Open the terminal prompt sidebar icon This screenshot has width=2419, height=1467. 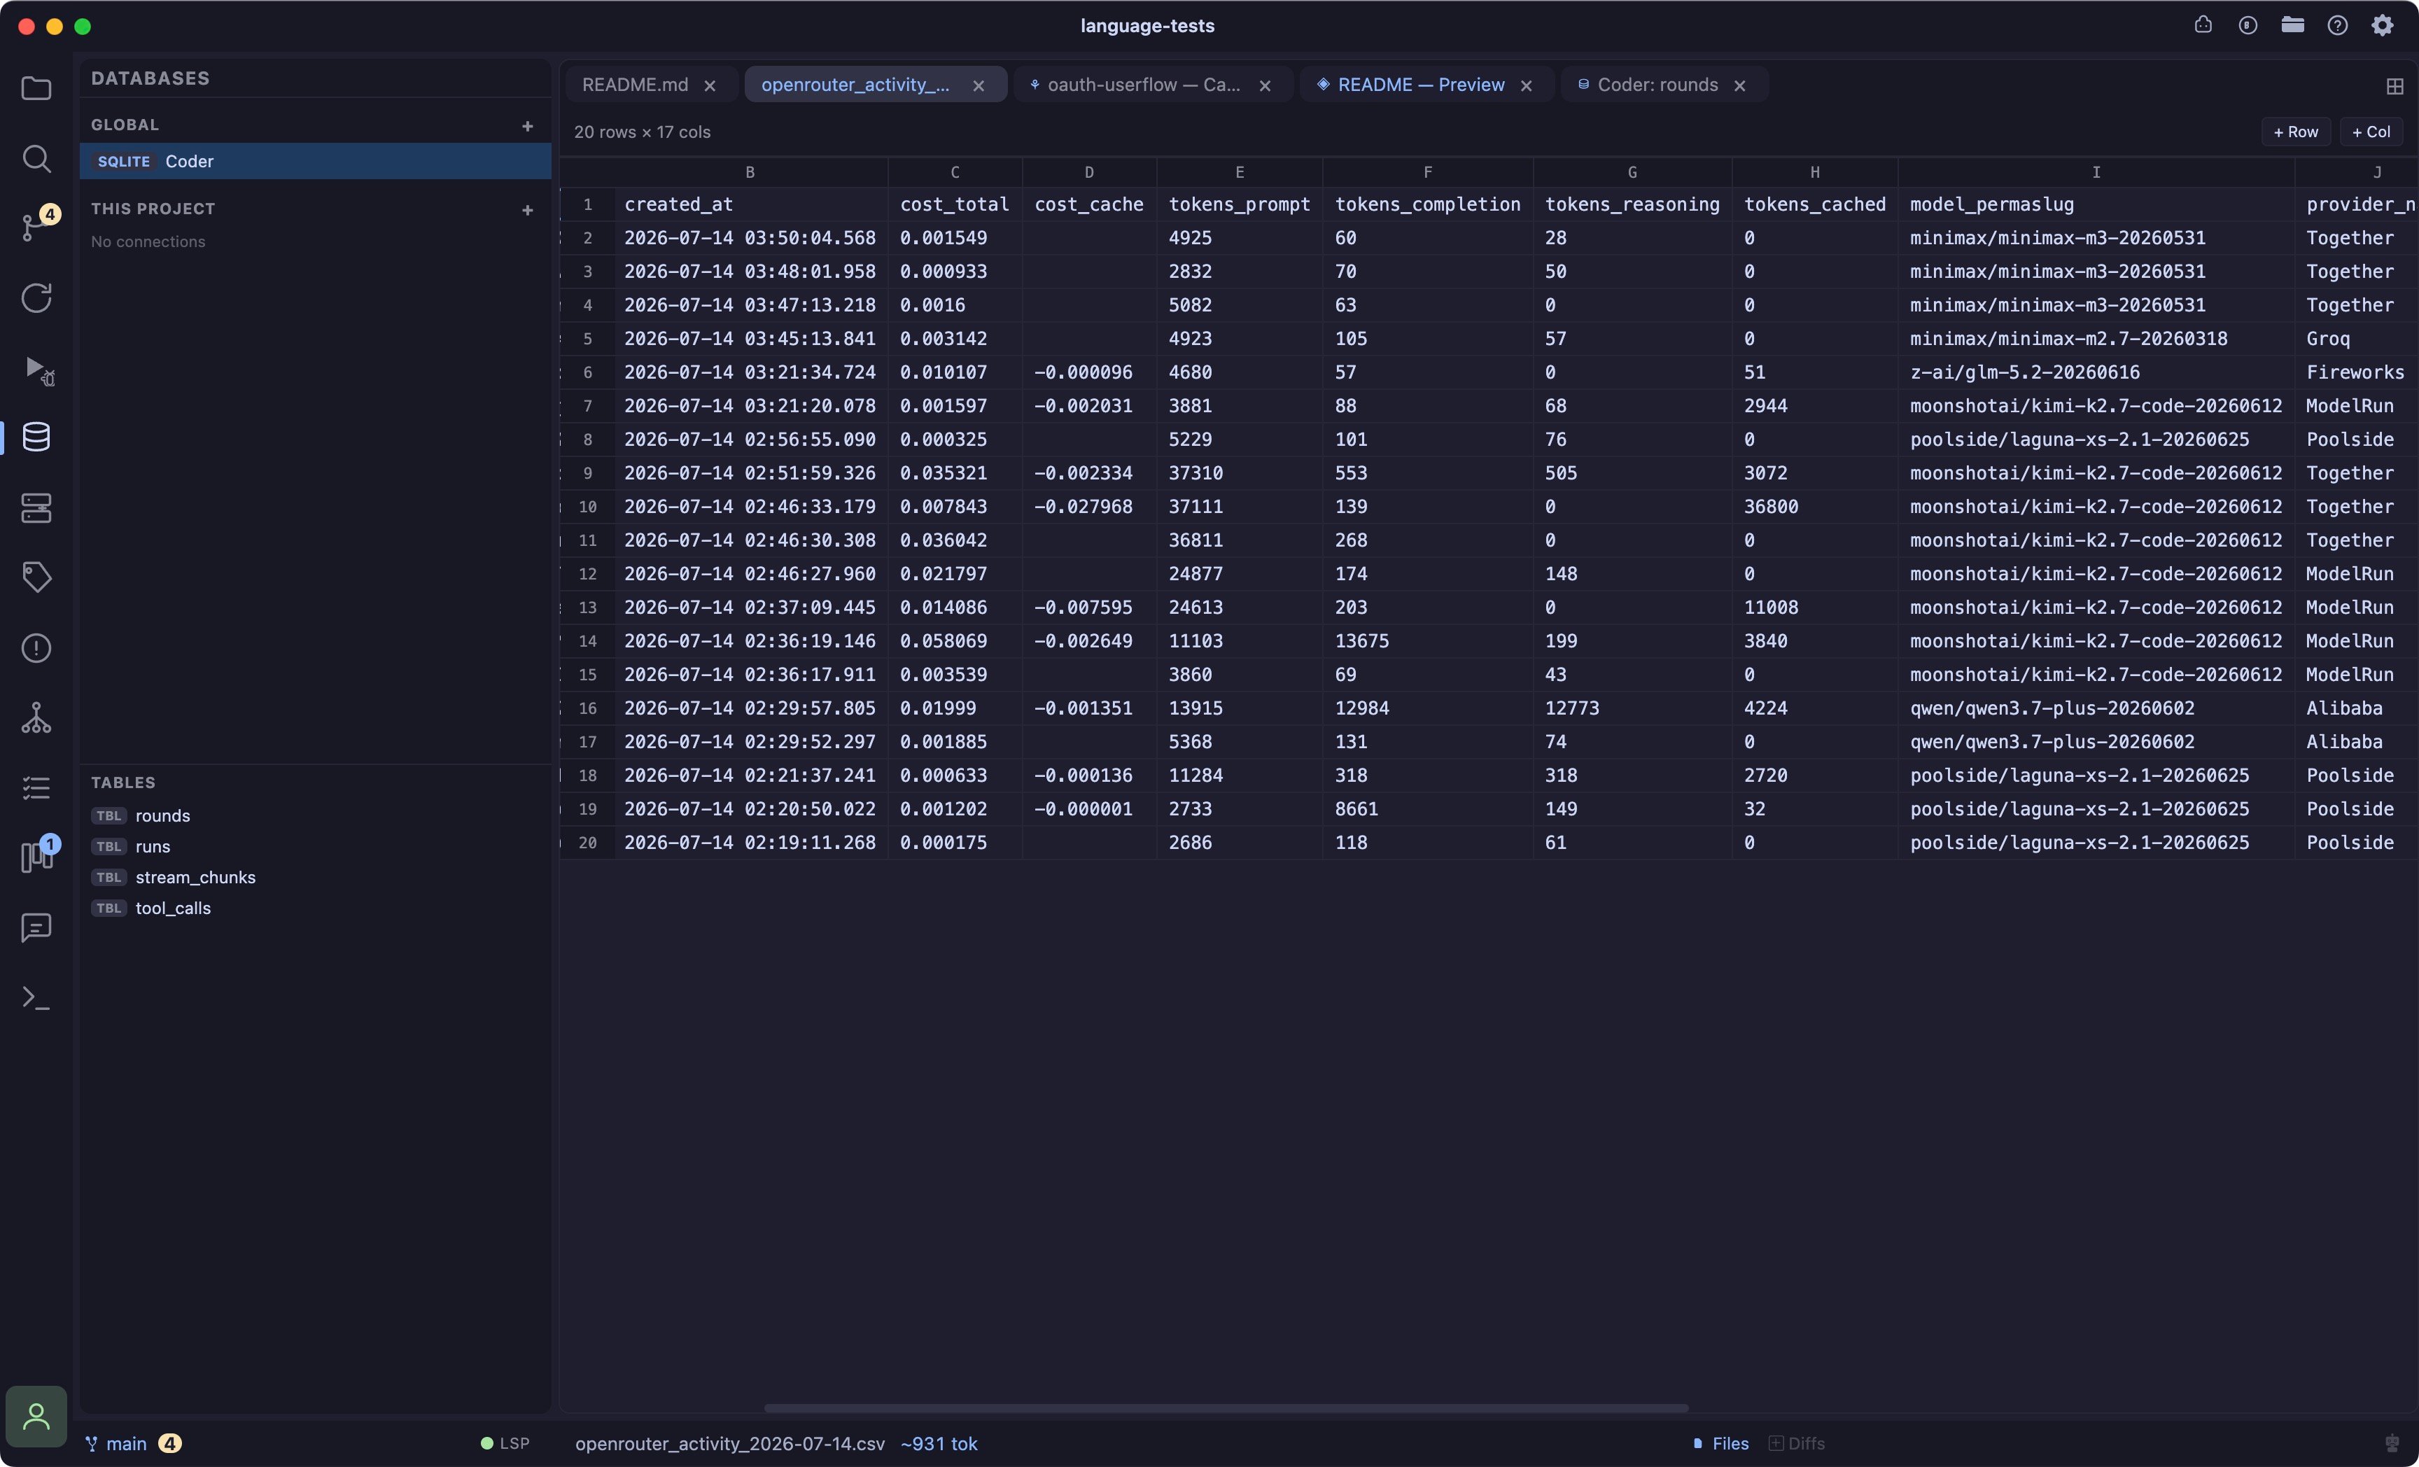click(x=36, y=997)
